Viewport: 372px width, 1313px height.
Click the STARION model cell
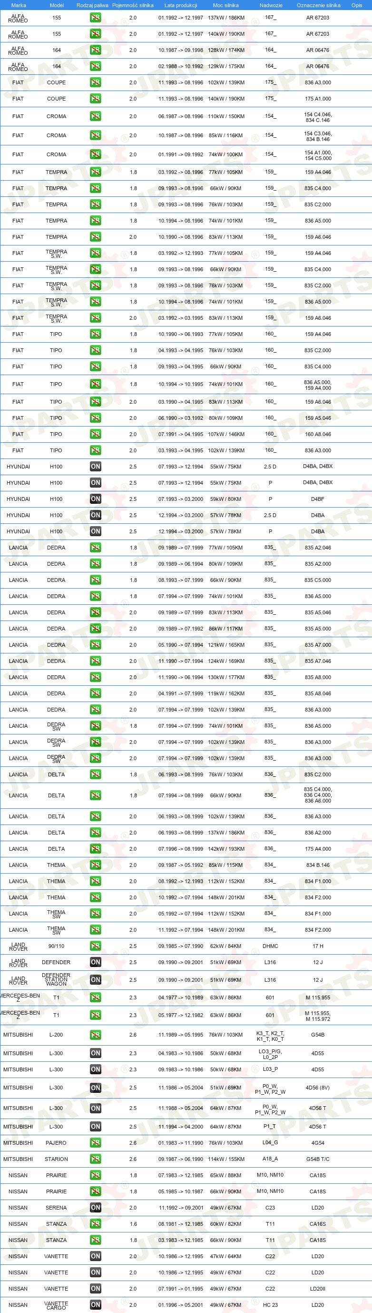tap(56, 1159)
